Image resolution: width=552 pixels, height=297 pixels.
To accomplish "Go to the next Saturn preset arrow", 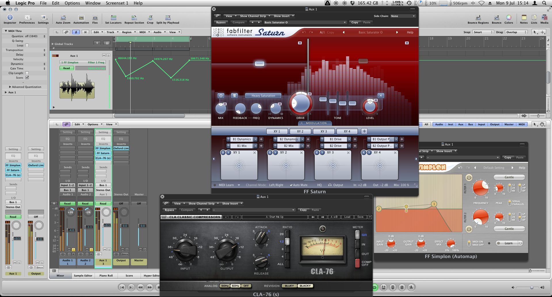I will tap(397, 32).
